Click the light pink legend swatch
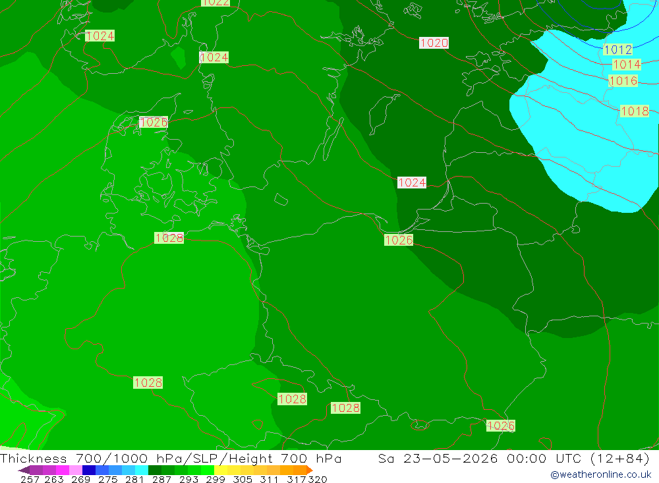Screen dimensions: 659x483 point(74,470)
